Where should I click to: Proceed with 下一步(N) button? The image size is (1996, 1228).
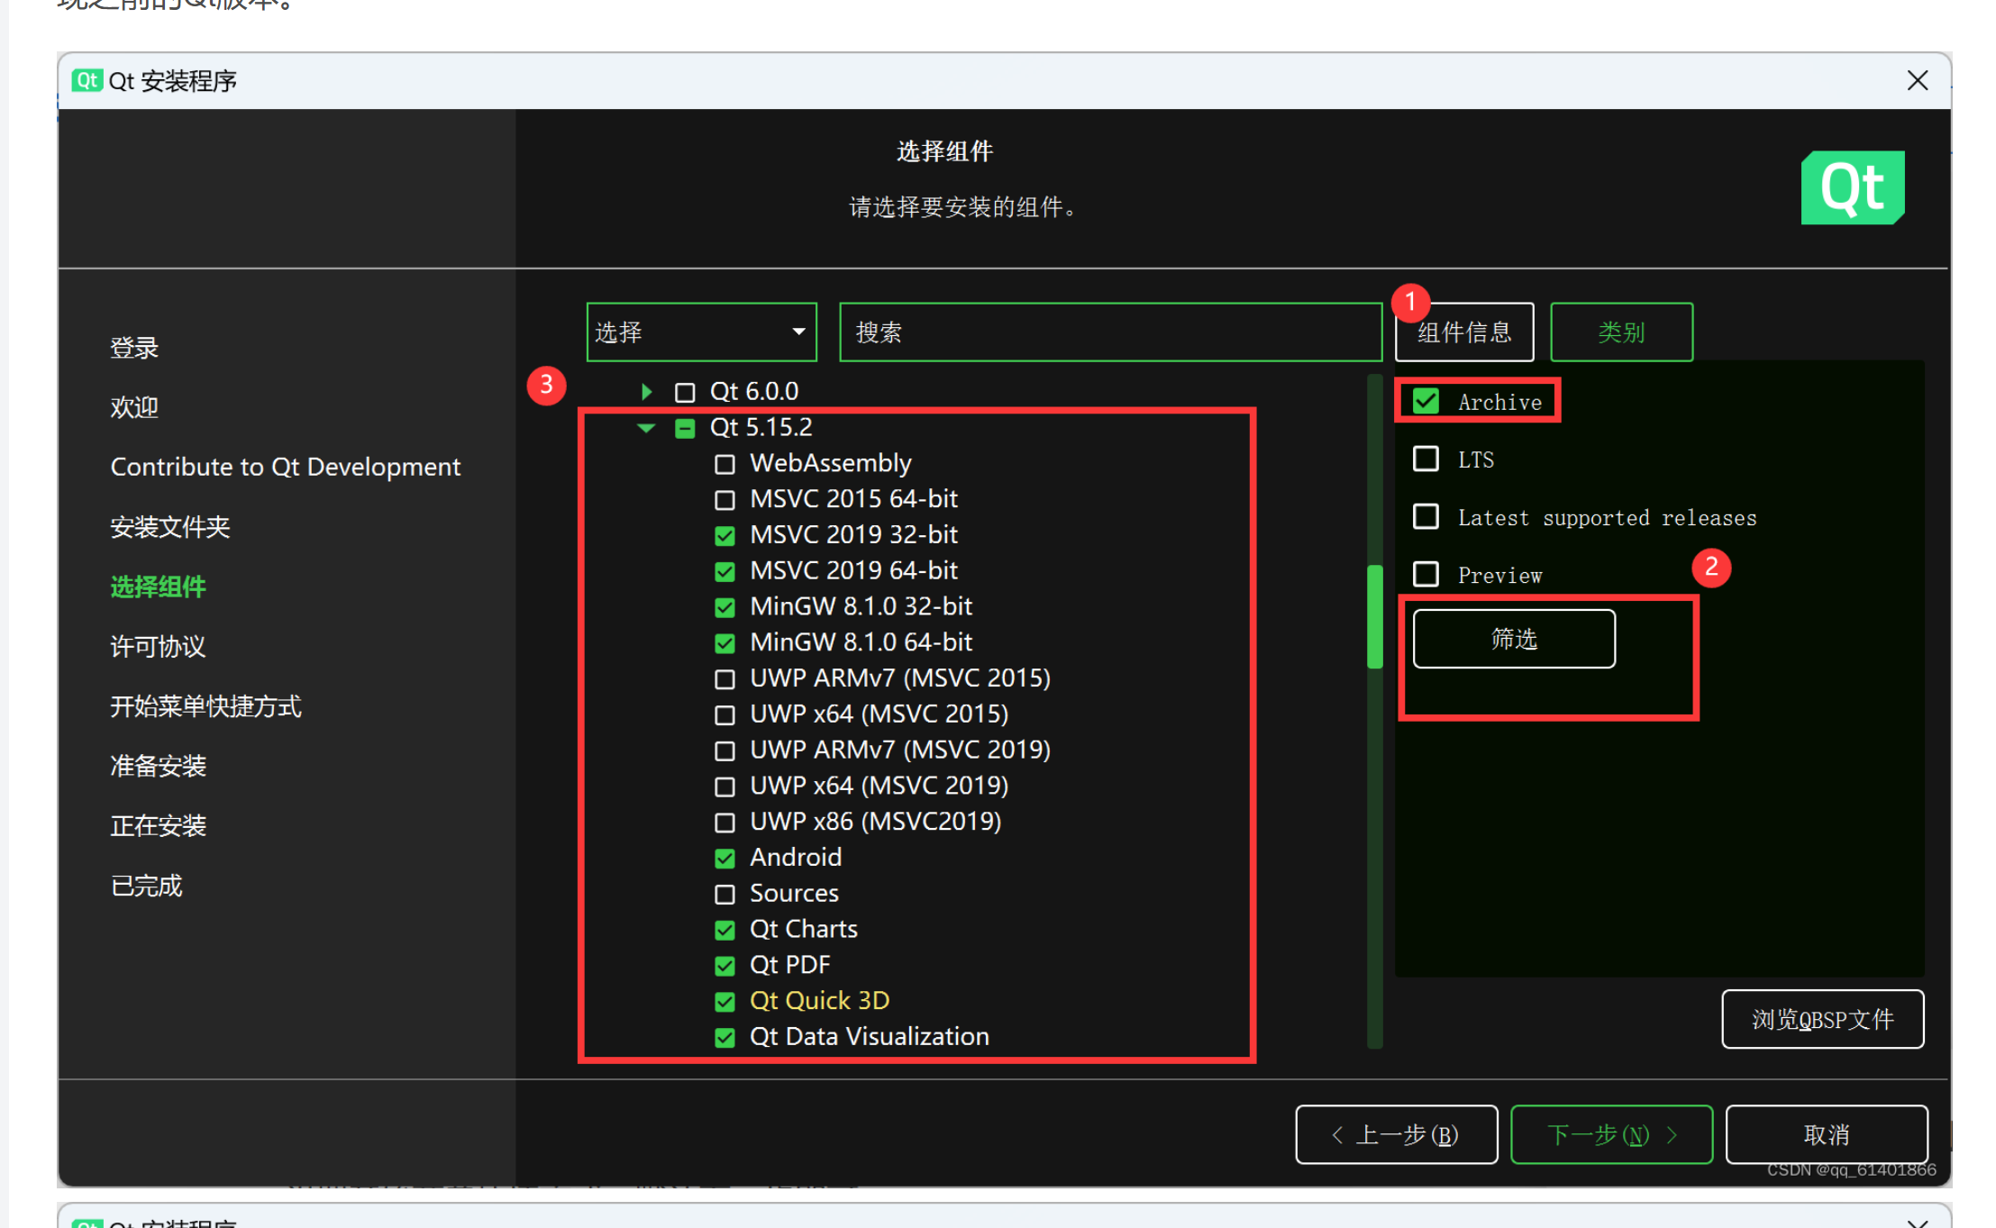1611,1134
